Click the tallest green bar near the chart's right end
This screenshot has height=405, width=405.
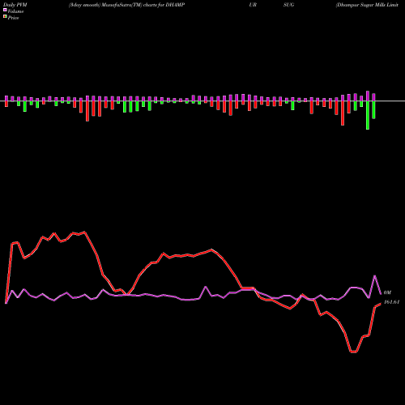pos(368,115)
